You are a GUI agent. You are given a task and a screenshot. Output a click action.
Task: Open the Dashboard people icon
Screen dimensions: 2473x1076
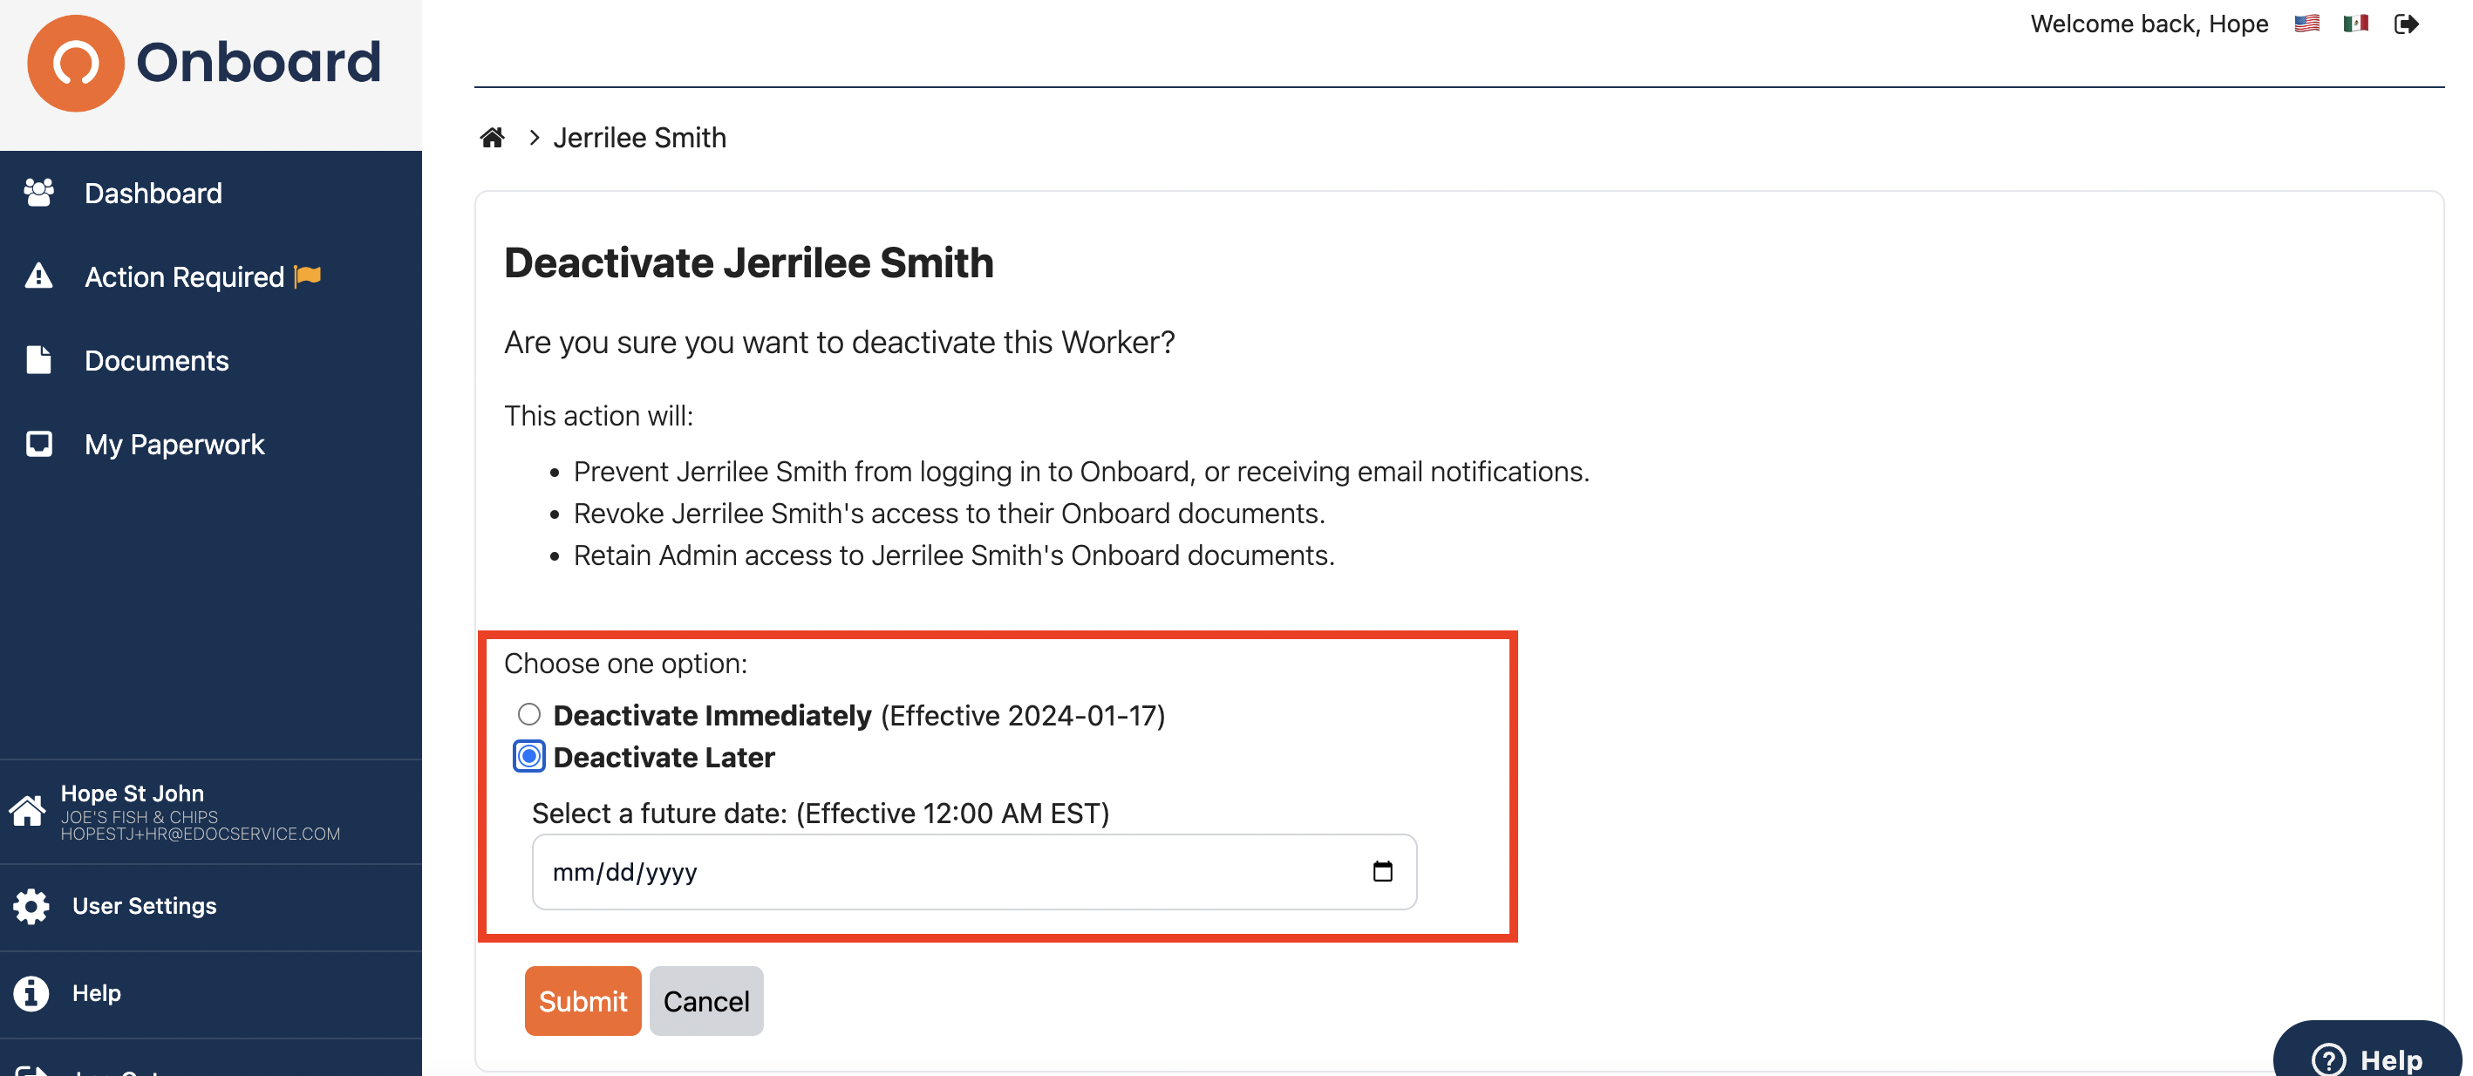(38, 193)
